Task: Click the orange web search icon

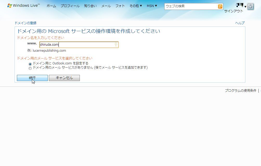Action: [220, 6]
